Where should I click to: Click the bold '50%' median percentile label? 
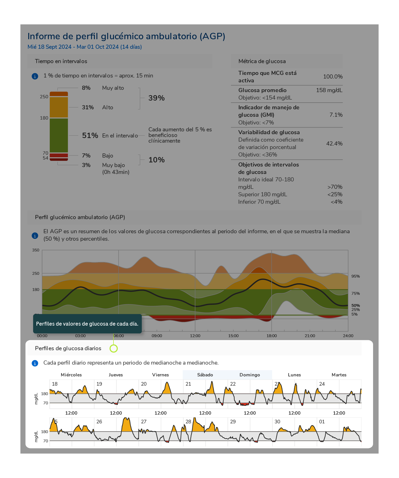click(356, 306)
